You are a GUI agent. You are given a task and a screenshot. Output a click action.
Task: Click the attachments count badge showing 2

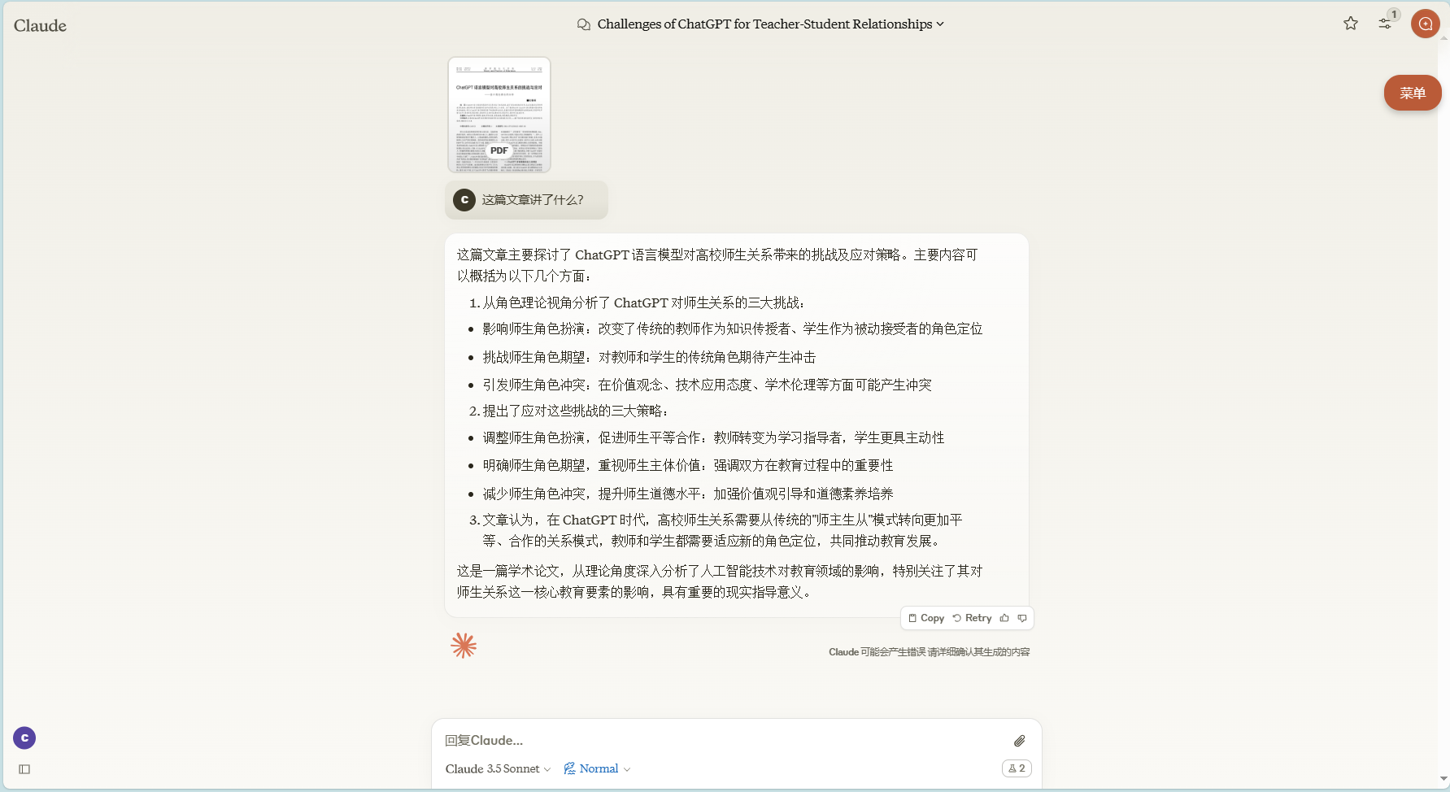click(1017, 768)
